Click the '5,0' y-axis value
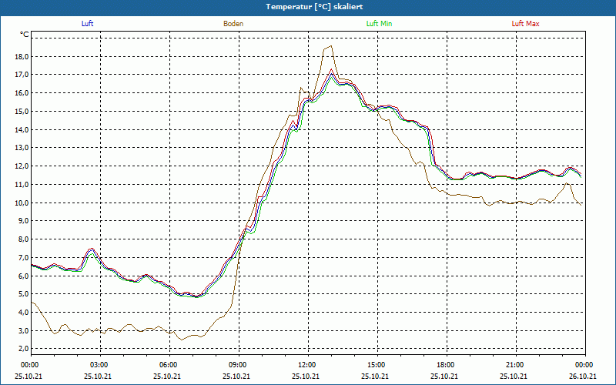Screen dimensions: 616x385 coord(23,294)
